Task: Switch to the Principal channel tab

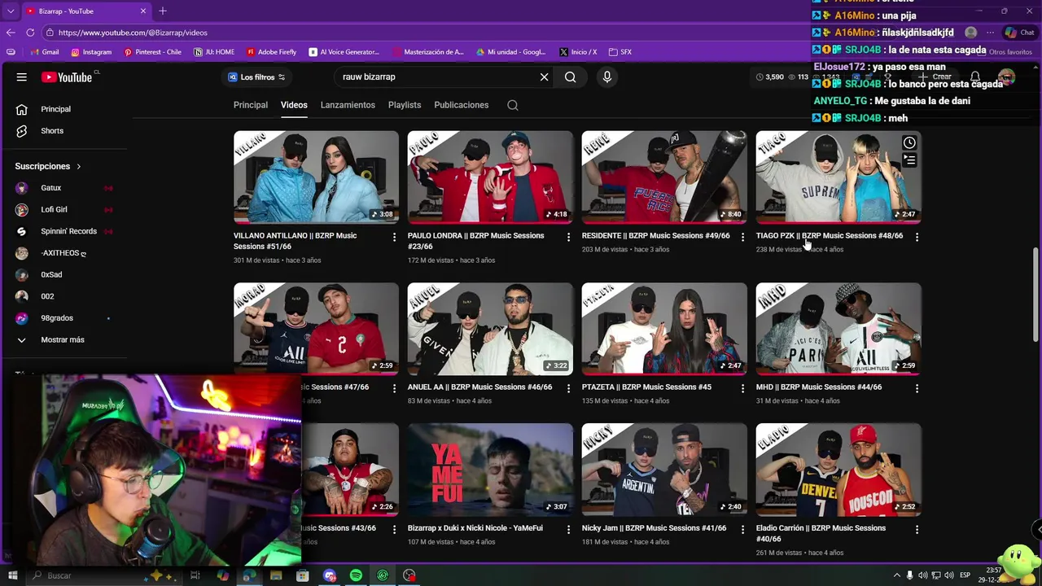Action: coord(251,105)
